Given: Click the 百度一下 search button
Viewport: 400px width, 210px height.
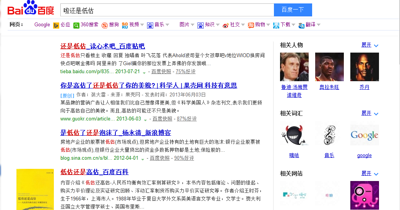Looking at the screenshot, I should [293, 10].
